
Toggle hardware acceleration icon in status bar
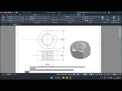click(x=114, y=74)
